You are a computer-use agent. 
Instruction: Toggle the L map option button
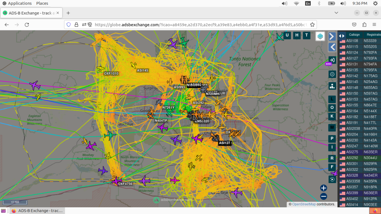[332, 99]
